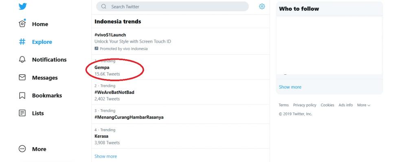
Task: Open the Messages envelope icon
Action: coord(22,78)
